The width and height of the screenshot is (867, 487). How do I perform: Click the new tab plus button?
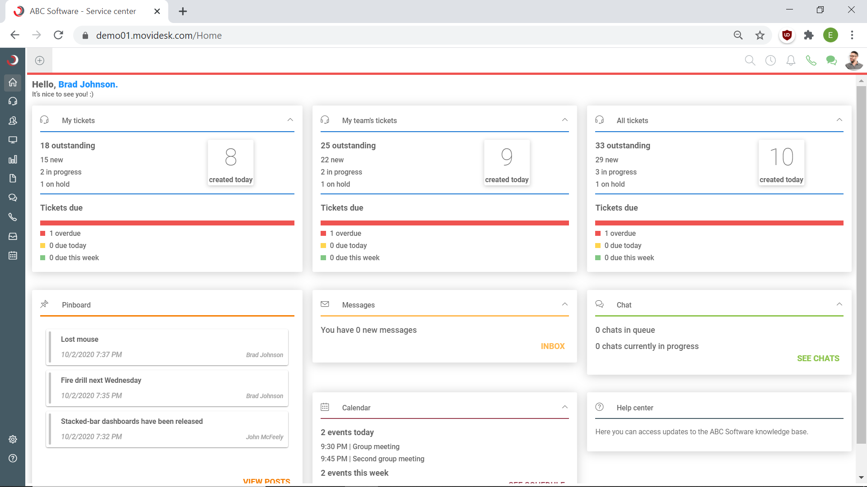tap(183, 11)
